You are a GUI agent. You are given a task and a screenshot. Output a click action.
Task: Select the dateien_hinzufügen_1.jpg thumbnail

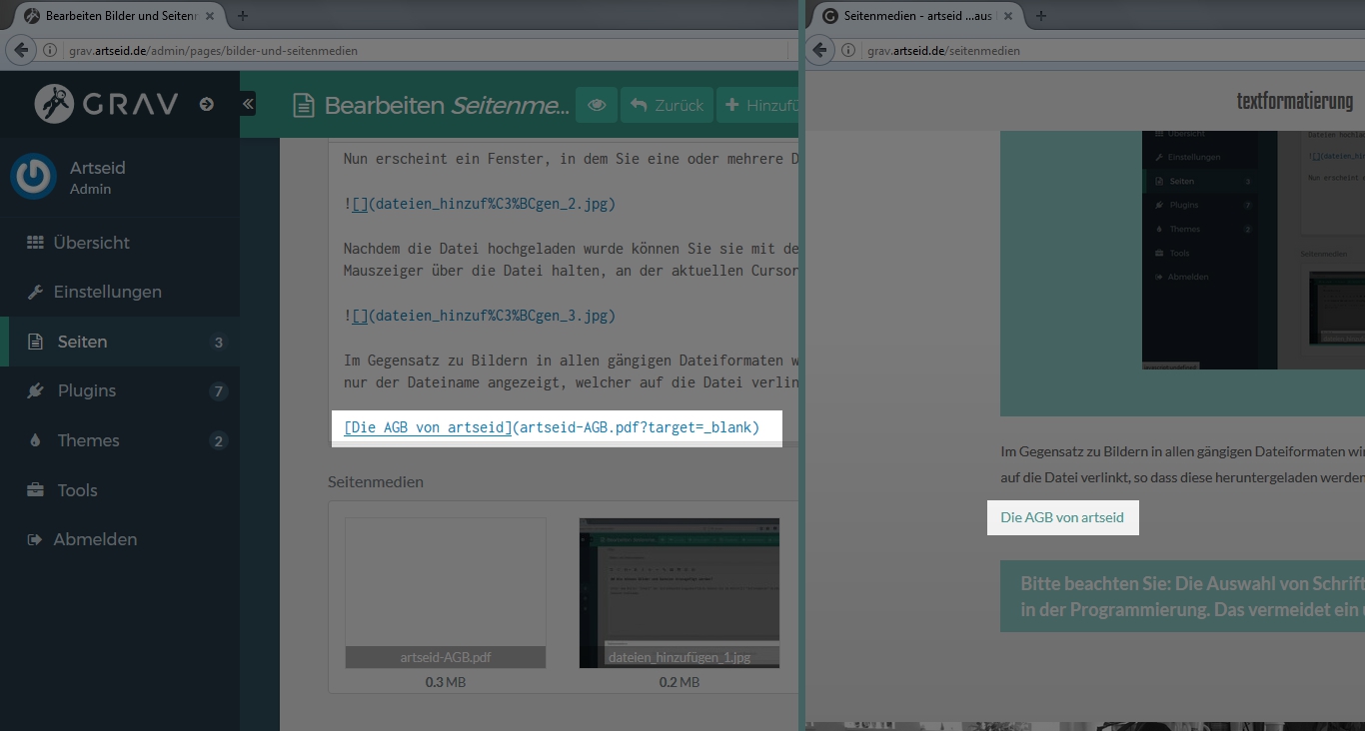pyautogui.click(x=679, y=591)
